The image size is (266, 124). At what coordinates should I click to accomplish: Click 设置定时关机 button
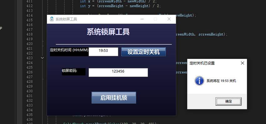pos(144,52)
